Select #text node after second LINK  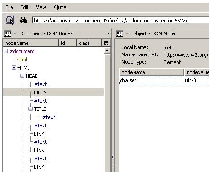click(x=40, y=158)
